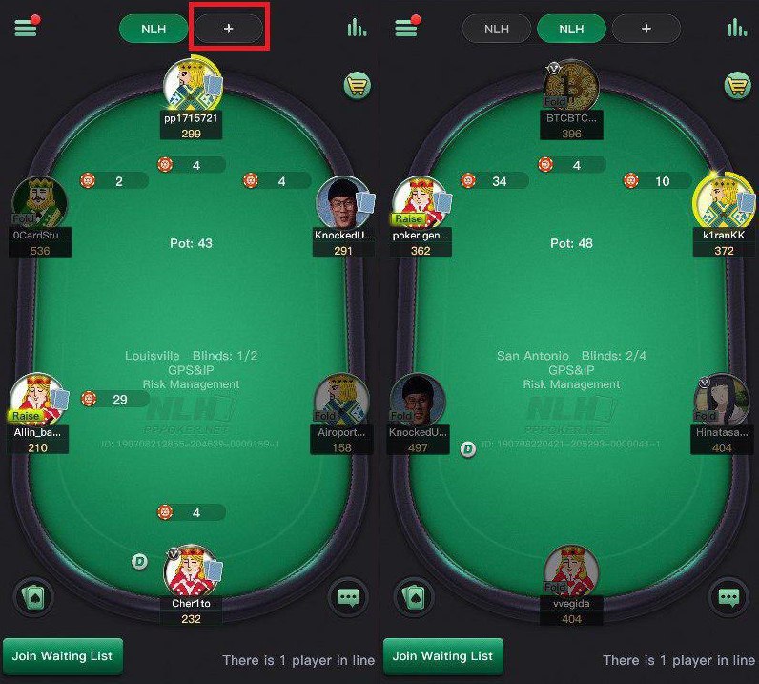This screenshot has width=759, height=684.
Task: View BTCBTC player's bitcoin avatar
Action: pos(571,86)
